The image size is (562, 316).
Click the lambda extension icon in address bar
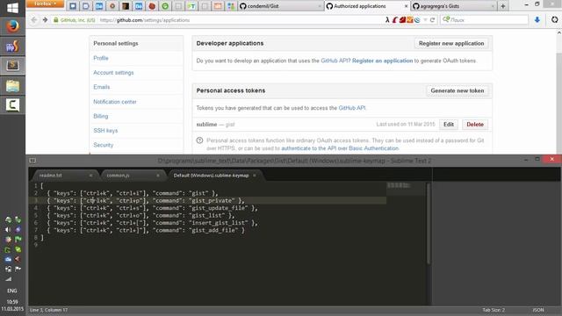387,20
